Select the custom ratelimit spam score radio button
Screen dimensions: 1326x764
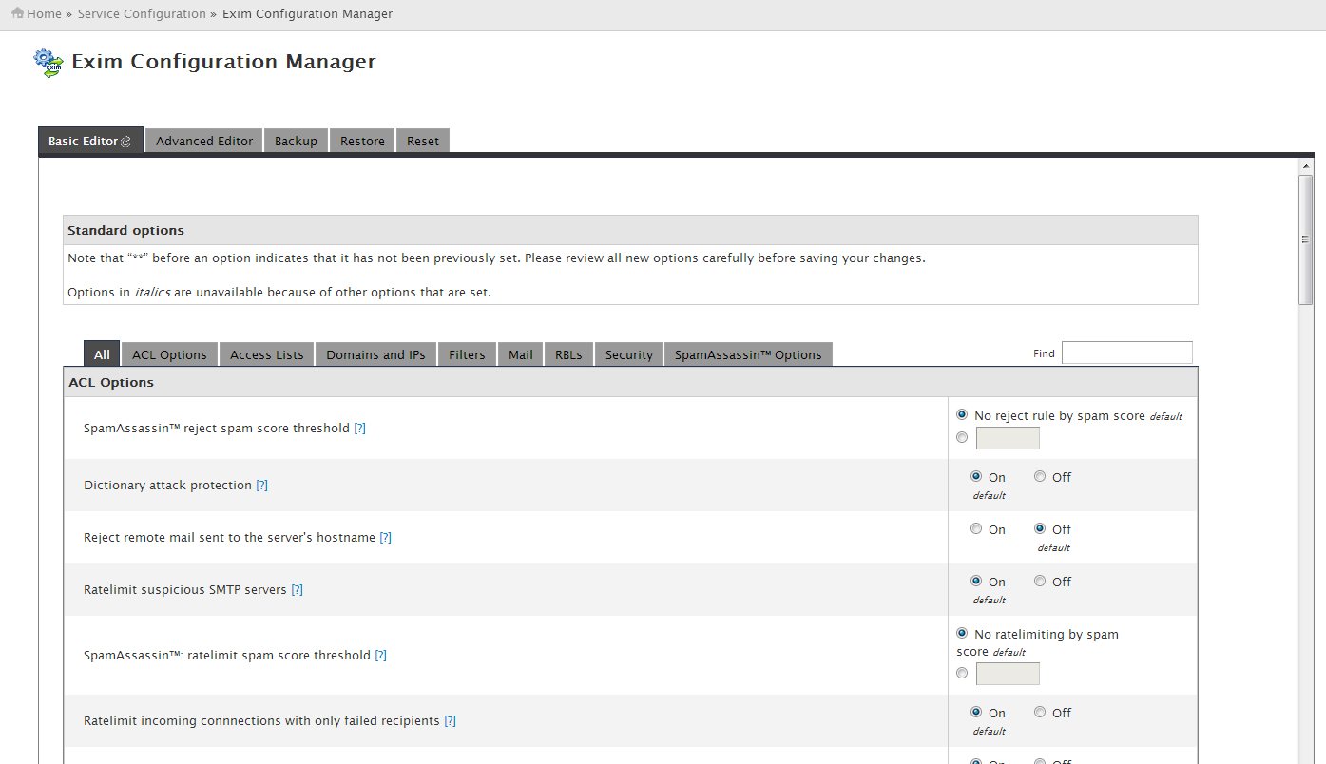click(x=962, y=673)
